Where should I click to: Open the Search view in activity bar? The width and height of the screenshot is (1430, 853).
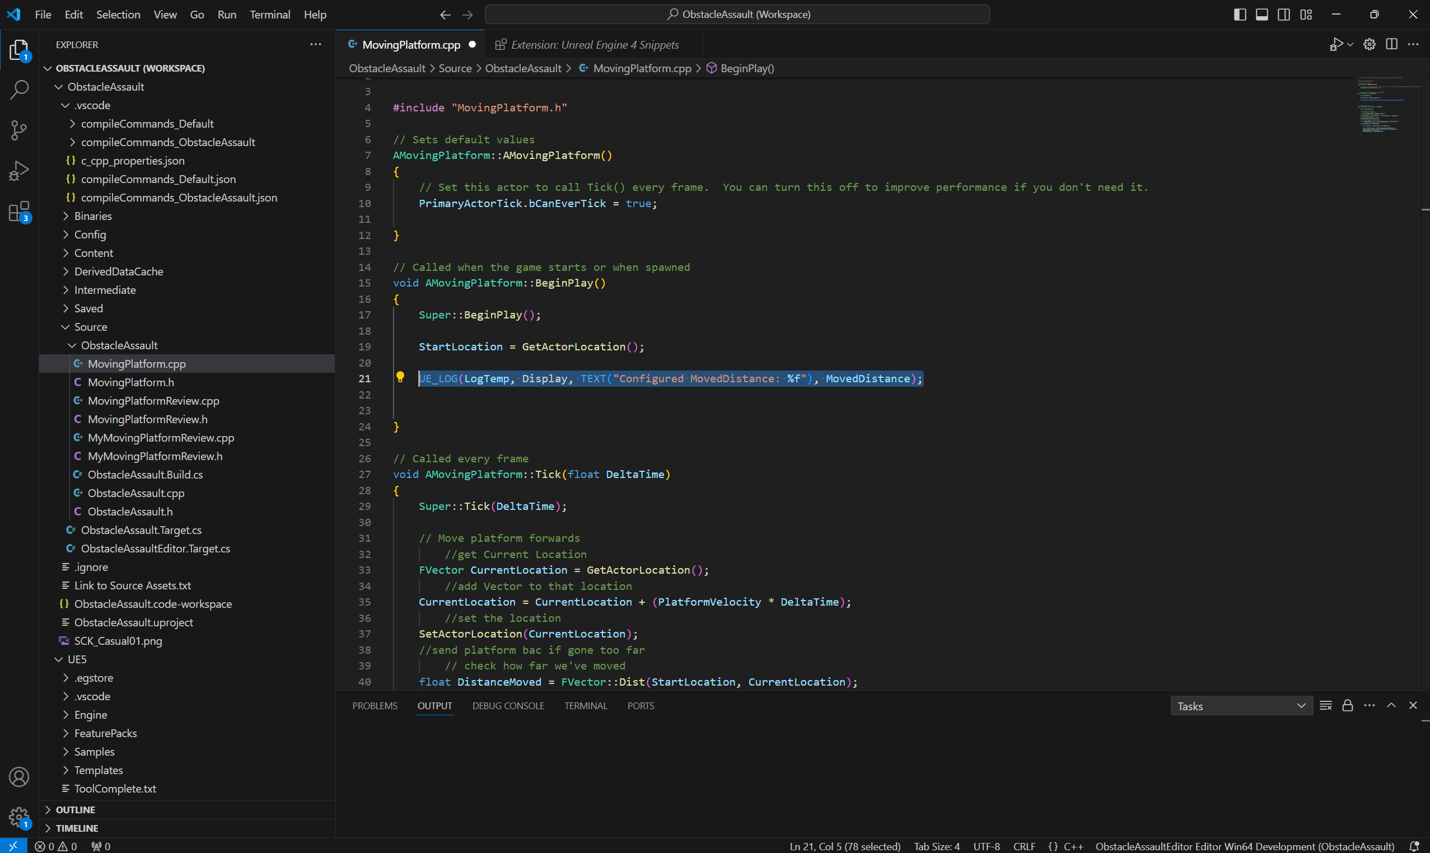[19, 90]
